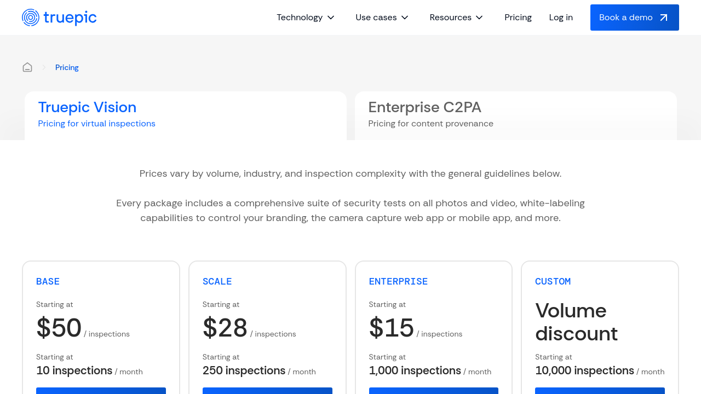This screenshot has height=394, width=701.
Task: Expand the Technology dropdown chevron
Action: point(331,18)
